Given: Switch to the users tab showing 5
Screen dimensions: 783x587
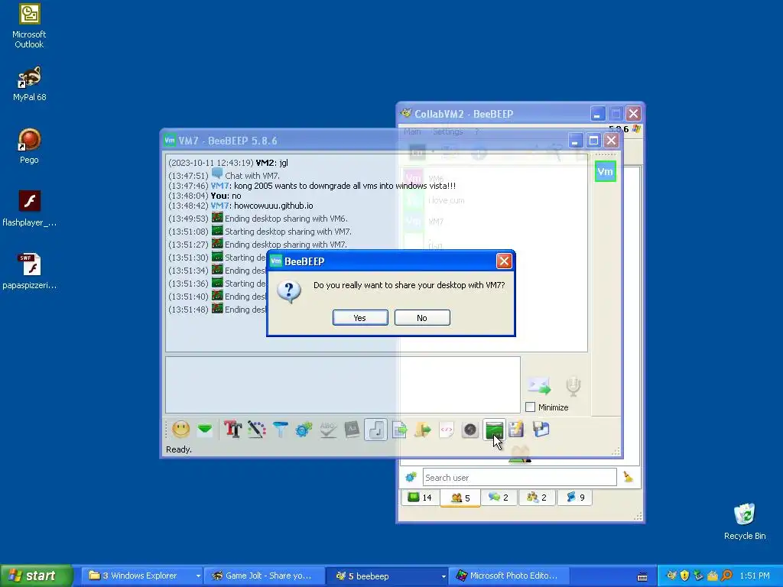Looking at the screenshot, I should [x=460, y=498].
